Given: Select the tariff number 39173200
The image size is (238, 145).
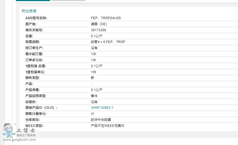Looking at the screenshot, I should pyautogui.click(x=98, y=30).
